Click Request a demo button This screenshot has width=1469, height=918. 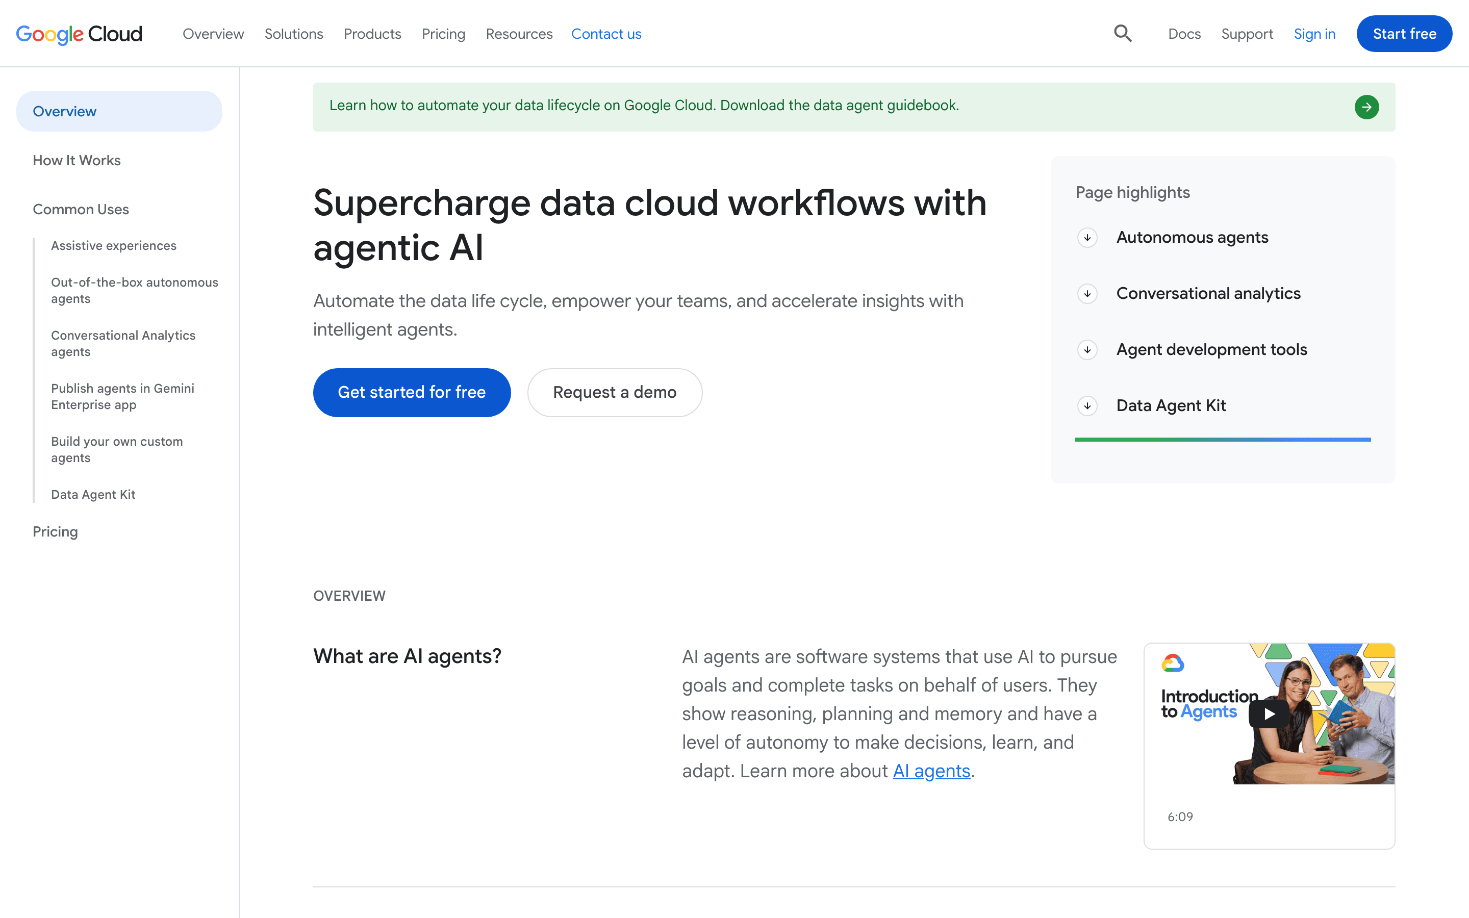pos(614,392)
